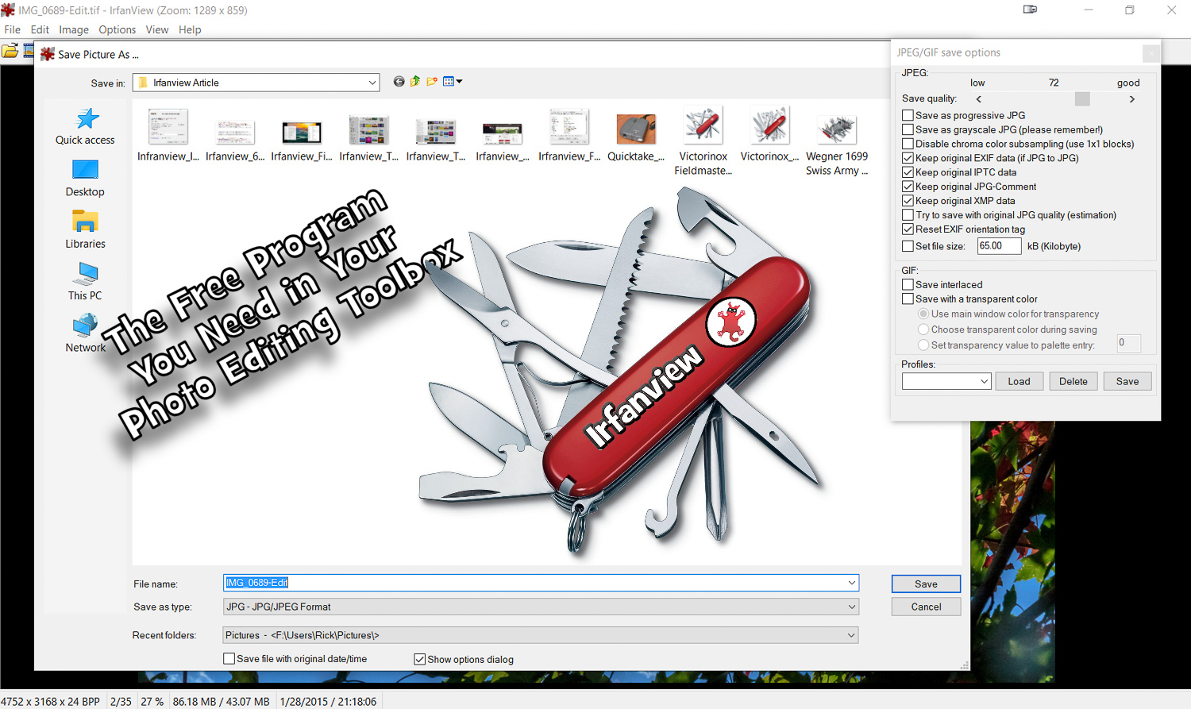Viewport: 1191px width, 709px height.
Task: Uncheck Show options dialog
Action: [419, 659]
